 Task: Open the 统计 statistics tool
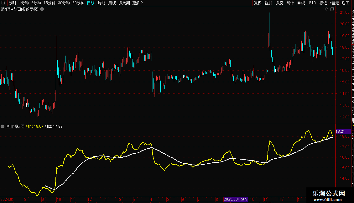coord(290,3)
